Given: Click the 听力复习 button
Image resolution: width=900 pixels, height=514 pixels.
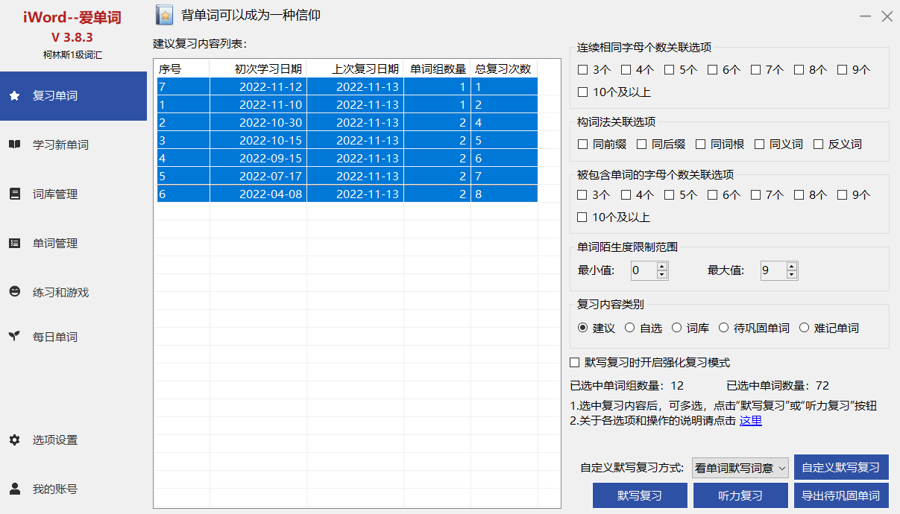Looking at the screenshot, I should 740,495.
